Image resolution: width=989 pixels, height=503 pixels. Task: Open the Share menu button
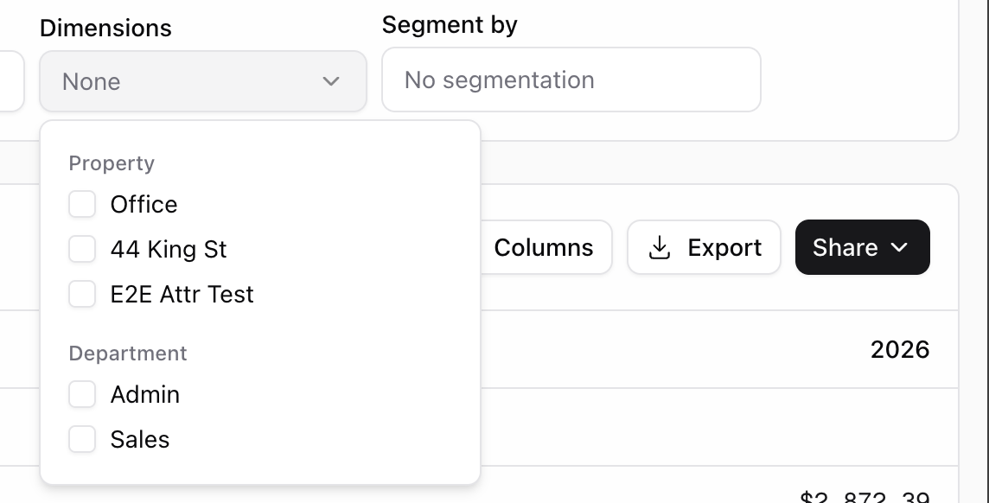coord(862,247)
